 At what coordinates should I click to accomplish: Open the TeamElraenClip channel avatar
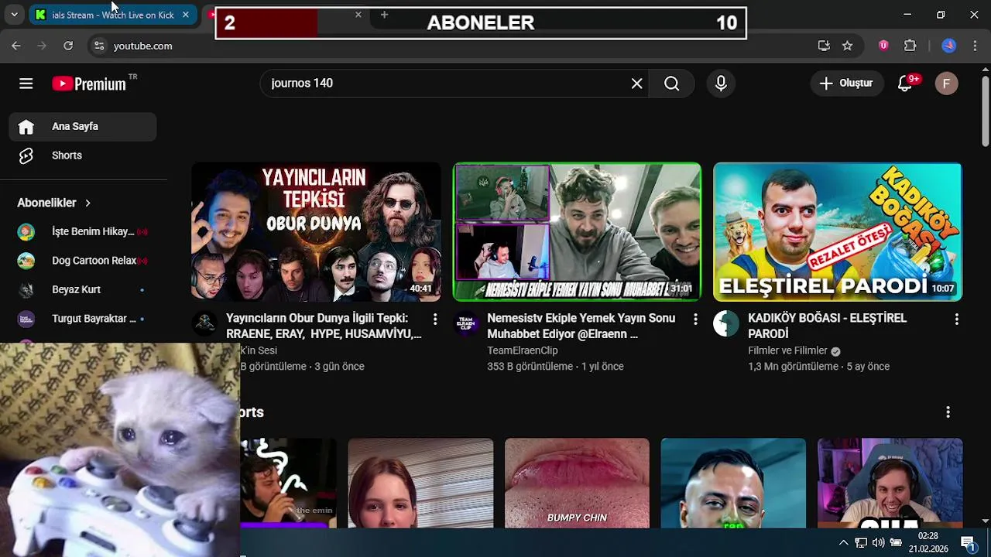(x=466, y=323)
